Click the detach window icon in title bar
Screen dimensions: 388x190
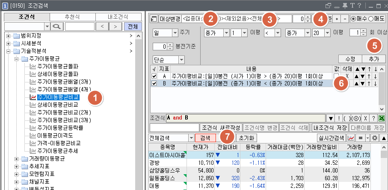tap(328, 6)
